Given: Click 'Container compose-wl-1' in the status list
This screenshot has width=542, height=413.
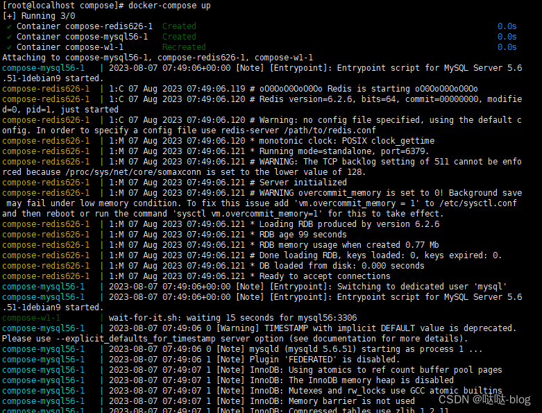Looking at the screenshot, I should pyautogui.click(x=70, y=47).
